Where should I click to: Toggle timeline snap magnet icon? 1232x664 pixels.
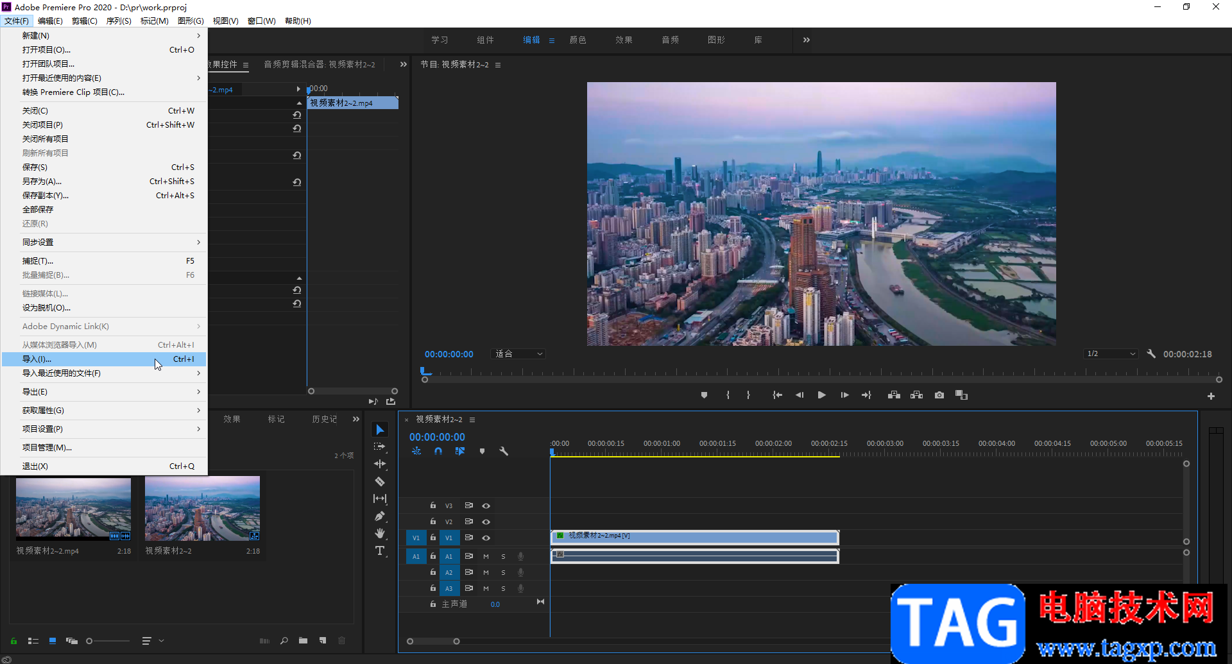438,451
